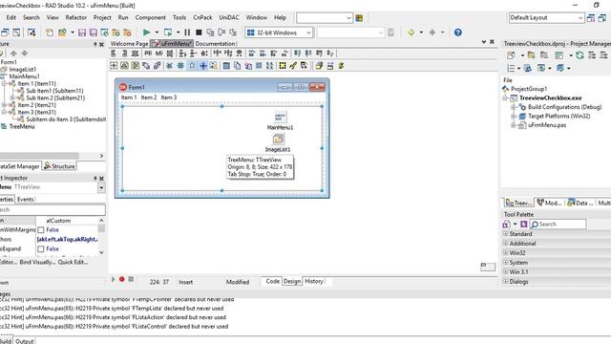Click the Run Without Debugging icon
The width and height of the screenshot is (611, 344).
tap(168, 32)
